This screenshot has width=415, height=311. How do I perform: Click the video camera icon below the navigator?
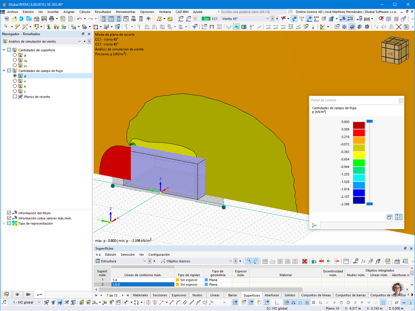pyautogui.click(x=28, y=294)
